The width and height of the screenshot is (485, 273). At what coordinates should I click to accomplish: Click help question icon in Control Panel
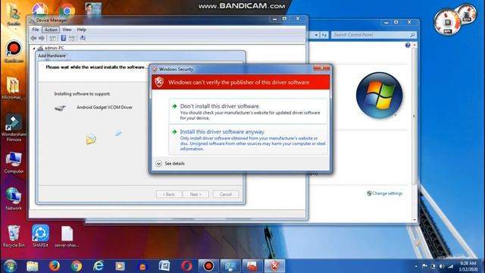click(408, 45)
